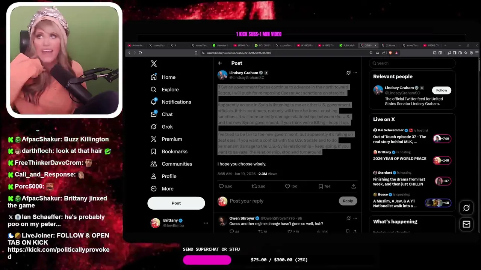The image size is (481, 270).
Task: Open the X logo home icon
Action: pyautogui.click(x=154, y=64)
